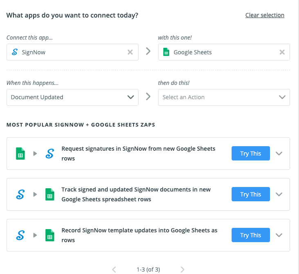299x274 pixels.
Task: Open the Select an Action dropdown
Action: coord(224,97)
